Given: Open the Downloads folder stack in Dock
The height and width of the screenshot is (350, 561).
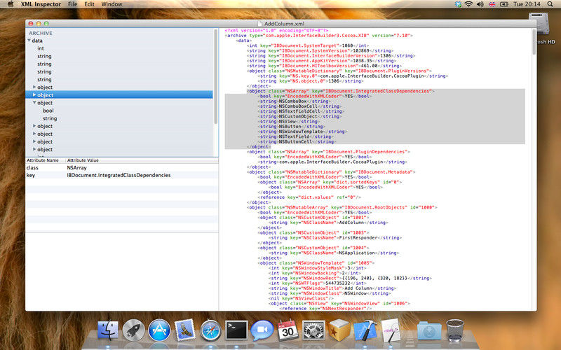Looking at the screenshot, I should tap(429, 330).
